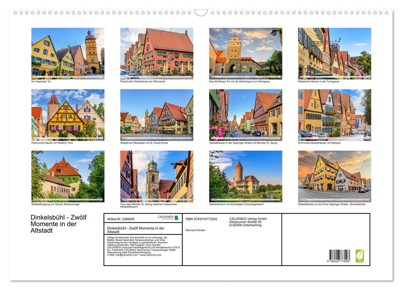Click caption 'Altstadthäuser an der Ecke Segringer Straße'

(x=332, y=204)
